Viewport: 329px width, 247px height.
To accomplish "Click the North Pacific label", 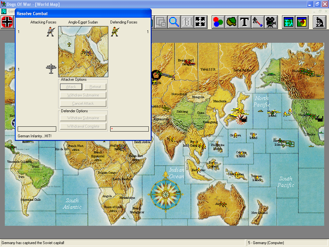I will point(262,101).
